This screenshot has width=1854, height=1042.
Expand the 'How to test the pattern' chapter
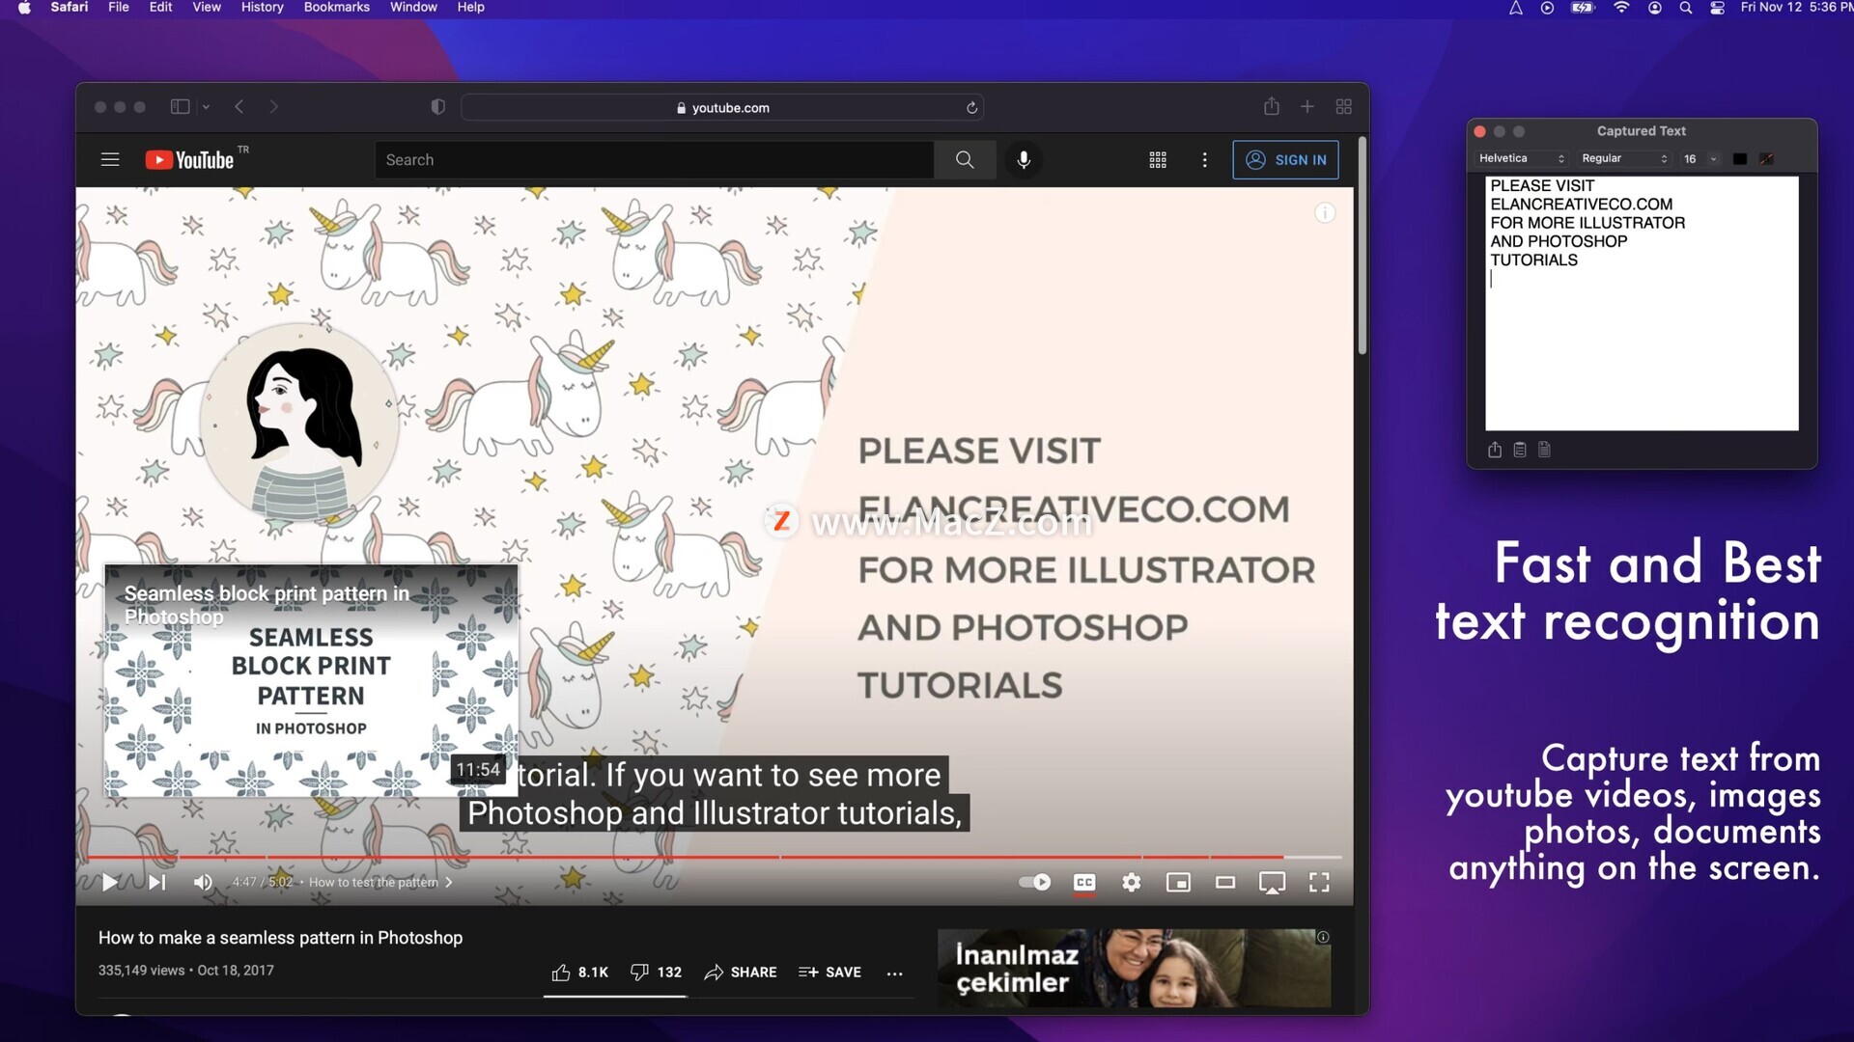pyautogui.click(x=380, y=883)
